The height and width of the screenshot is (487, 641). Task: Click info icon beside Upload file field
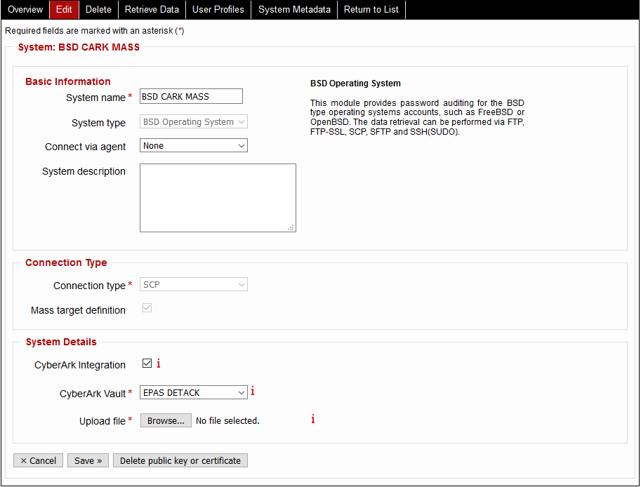pyautogui.click(x=312, y=419)
